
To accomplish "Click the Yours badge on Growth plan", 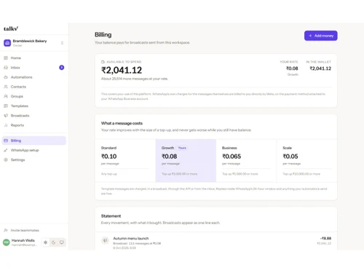I will pos(182,148).
